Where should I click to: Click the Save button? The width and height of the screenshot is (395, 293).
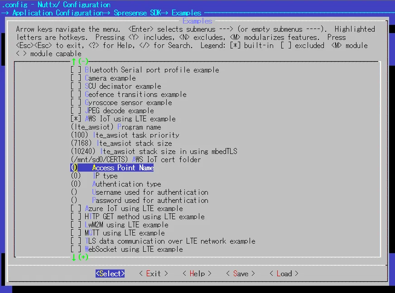(241, 274)
